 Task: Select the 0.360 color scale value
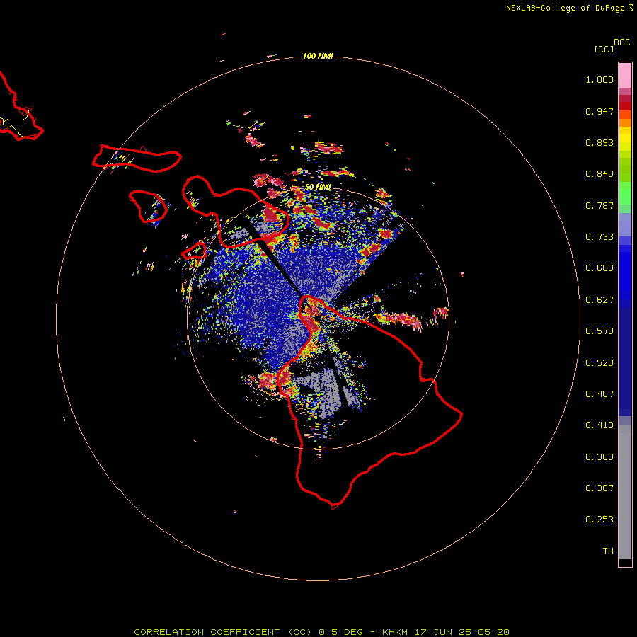click(x=599, y=457)
